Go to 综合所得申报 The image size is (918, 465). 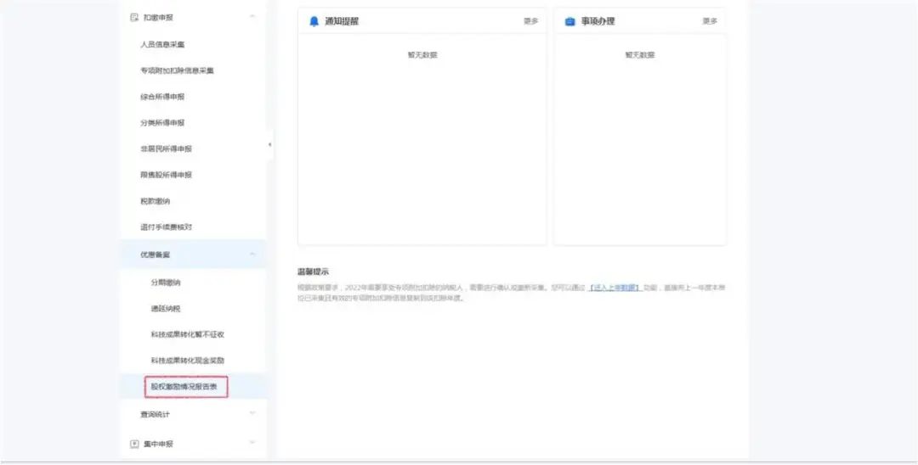162,97
